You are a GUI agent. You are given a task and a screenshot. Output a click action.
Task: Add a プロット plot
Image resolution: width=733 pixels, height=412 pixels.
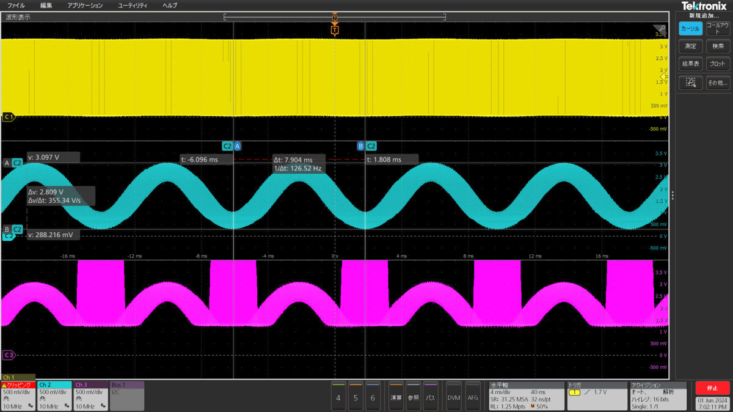(x=717, y=64)
